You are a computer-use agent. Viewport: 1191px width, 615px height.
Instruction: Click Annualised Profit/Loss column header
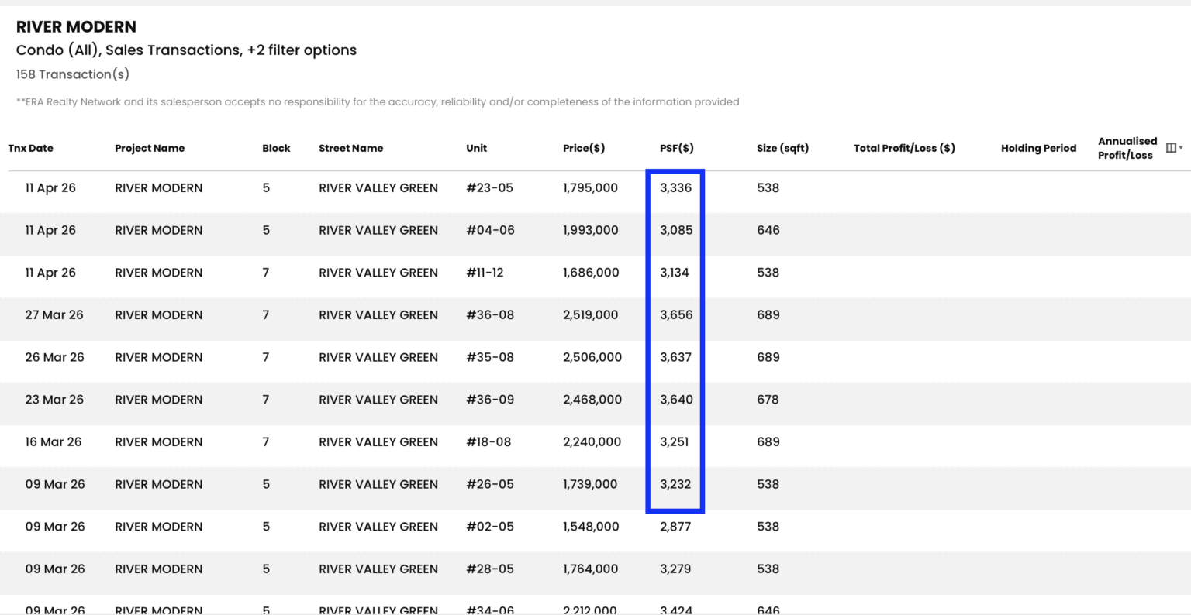click(x=1127, y=148)
